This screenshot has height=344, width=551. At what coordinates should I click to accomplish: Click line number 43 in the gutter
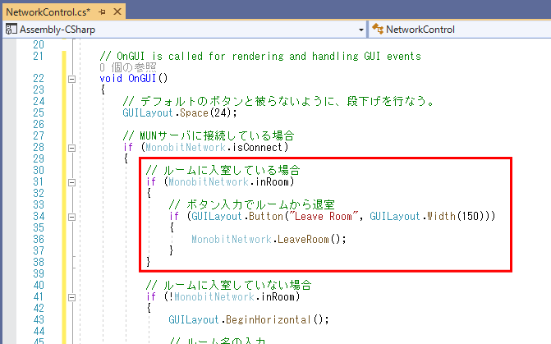pyautogui.click(x=39, y=319)
